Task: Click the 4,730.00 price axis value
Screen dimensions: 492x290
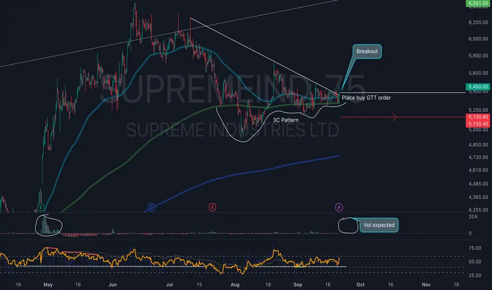Action: click(x=478, y=157)
